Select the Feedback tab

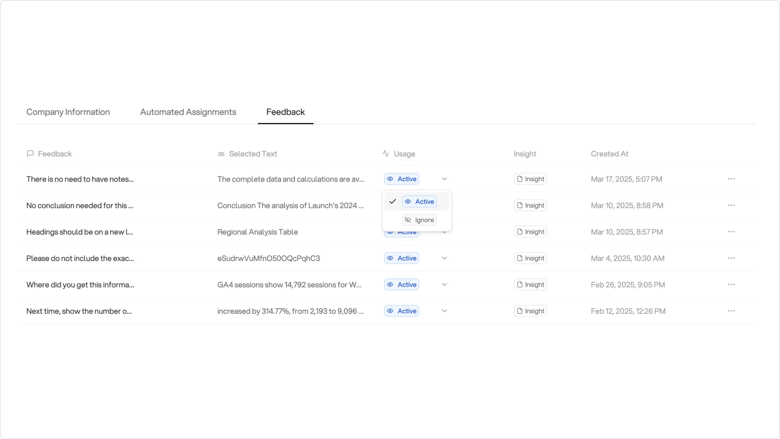pos(286,112)
